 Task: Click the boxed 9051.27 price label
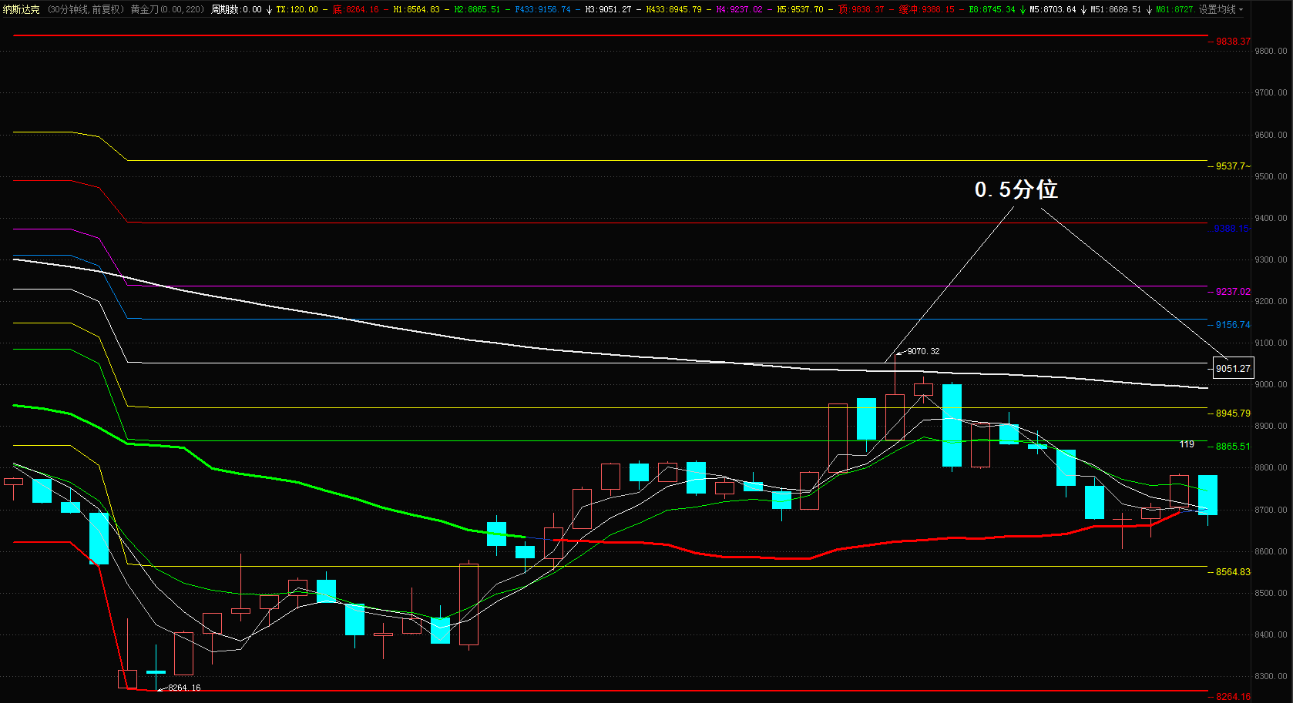(x=1233, y=368)
